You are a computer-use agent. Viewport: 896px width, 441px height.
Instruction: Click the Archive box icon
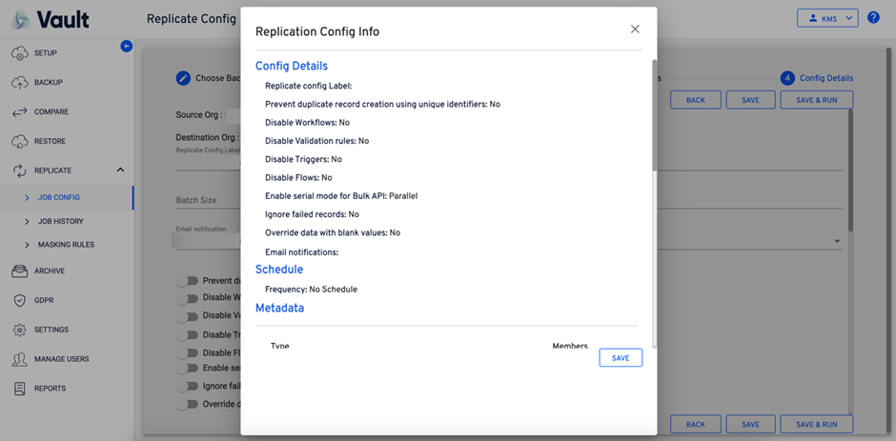[x=19, y=271]
